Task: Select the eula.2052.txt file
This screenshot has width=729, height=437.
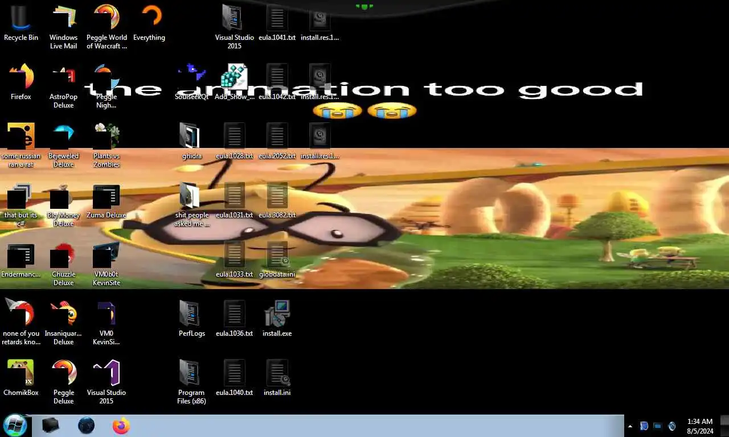Action: coord(277,142)
